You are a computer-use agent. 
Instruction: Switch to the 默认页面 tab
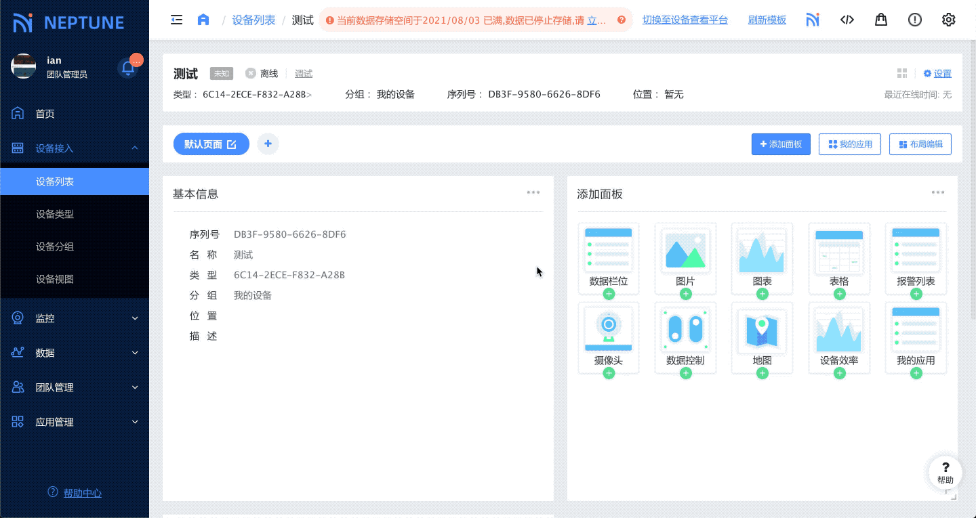(203, 144)
